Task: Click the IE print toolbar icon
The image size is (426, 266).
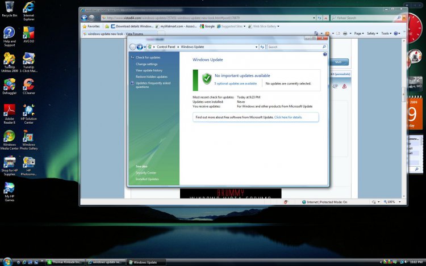Action: tap(345, 33)
